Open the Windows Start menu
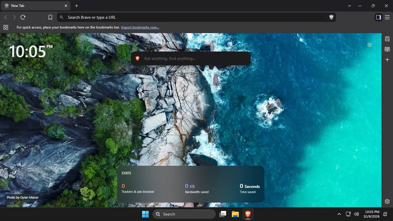 pos(145,214)
